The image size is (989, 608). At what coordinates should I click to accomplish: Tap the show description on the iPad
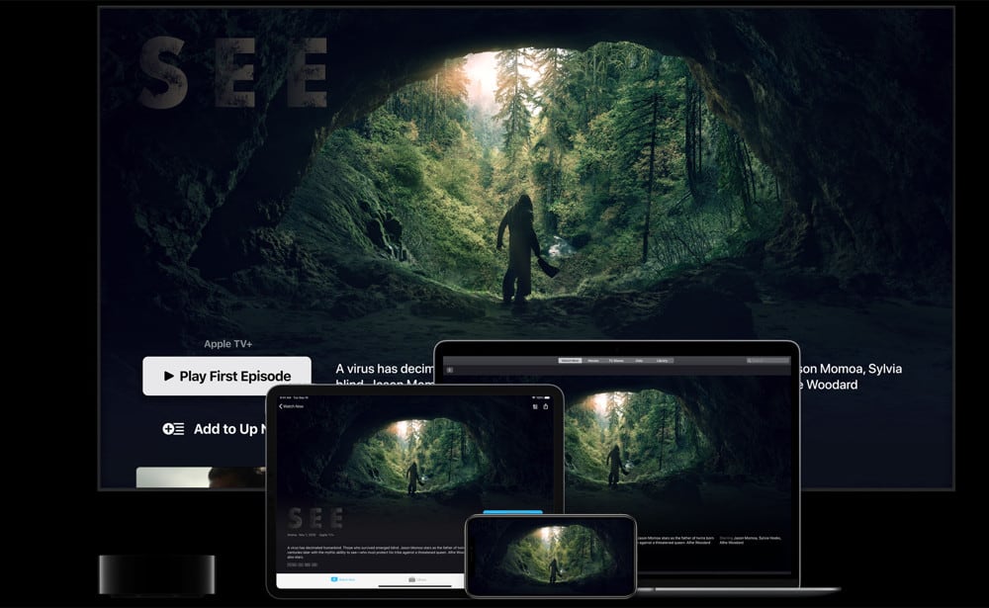[x=376, y=553]
